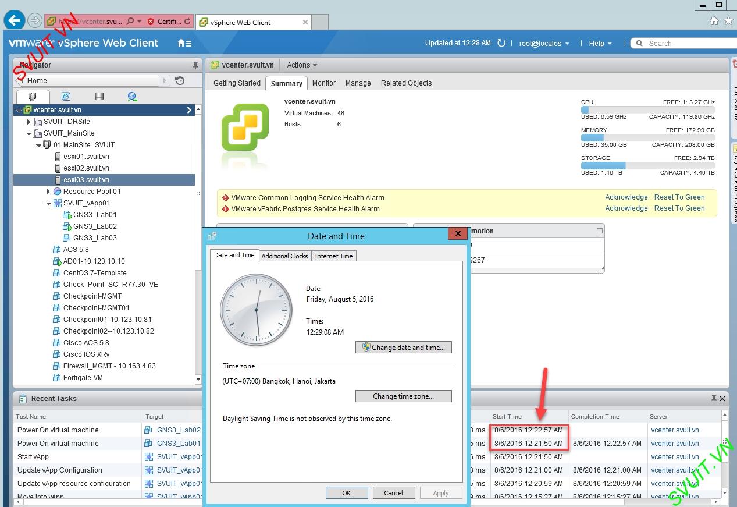Image resolution: width=737 pixels, height=507 pixels.
Task: Select CentOS 7-Template in tree
Action: point(94,273)
